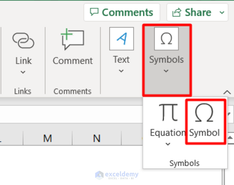Image resolution: width=234 pixels, height=185 pixels.
Task: Expand the Share dropdown arrow
Action: click(222, 13)
